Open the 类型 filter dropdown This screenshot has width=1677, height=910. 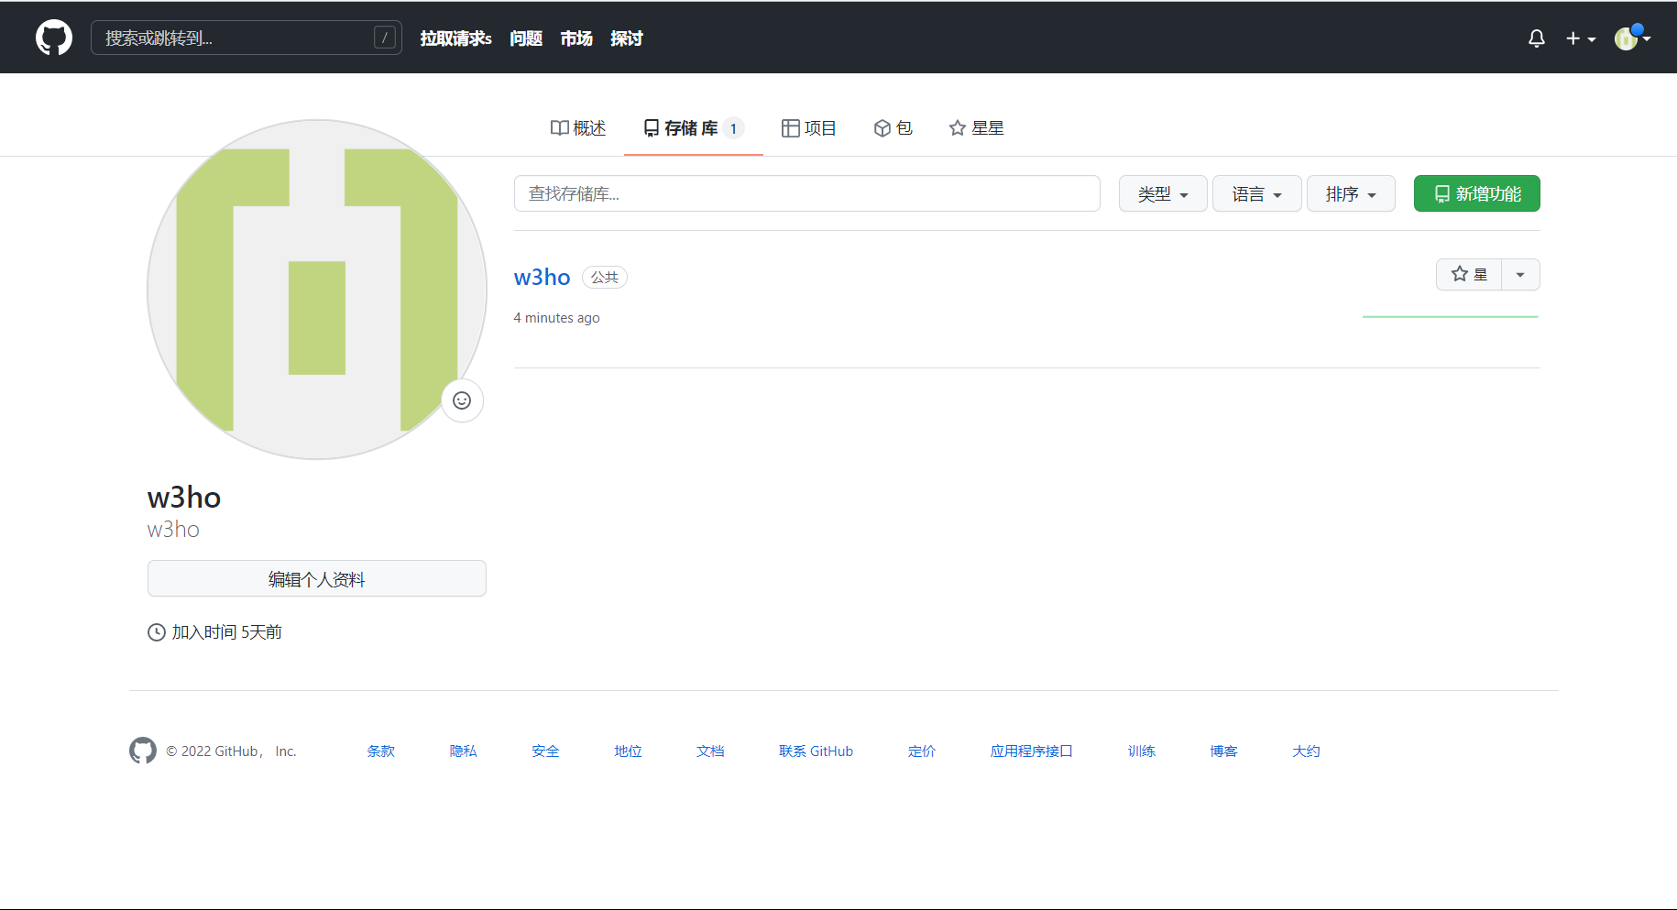[1163, 193]
